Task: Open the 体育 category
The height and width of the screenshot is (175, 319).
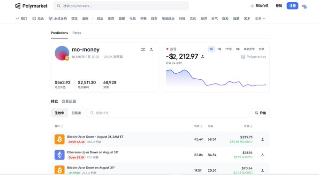Action: click(x=111, y=18)
